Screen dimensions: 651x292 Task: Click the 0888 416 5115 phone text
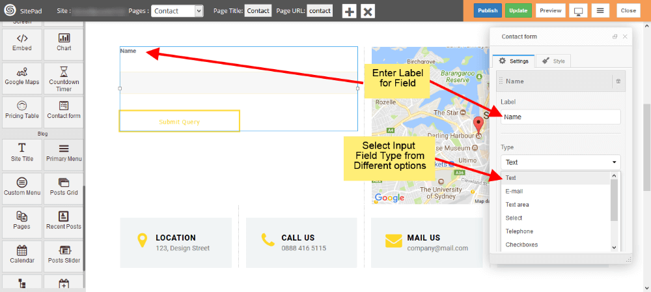(x=304, y=248)
